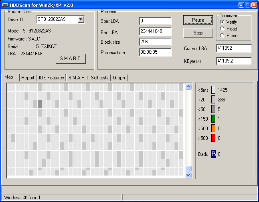Open the S.M.A.R.T. Self tests tab
The image size is (259, 202).
(88, 78)
